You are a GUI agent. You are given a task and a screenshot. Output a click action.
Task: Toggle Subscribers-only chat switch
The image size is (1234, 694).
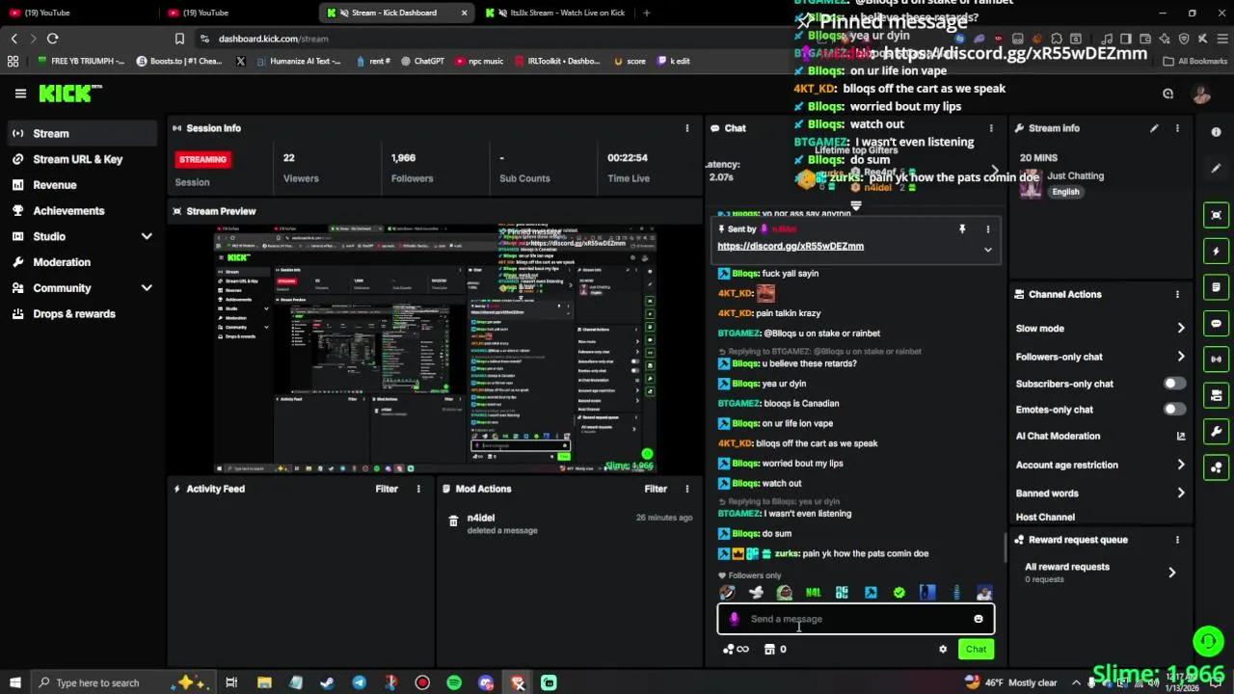pos(1174,384)
